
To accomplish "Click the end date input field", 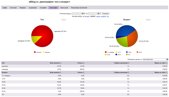I will [x=92, y=13].
